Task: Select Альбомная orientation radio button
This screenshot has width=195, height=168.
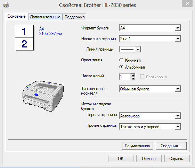Action: click(x=121, y=67)
